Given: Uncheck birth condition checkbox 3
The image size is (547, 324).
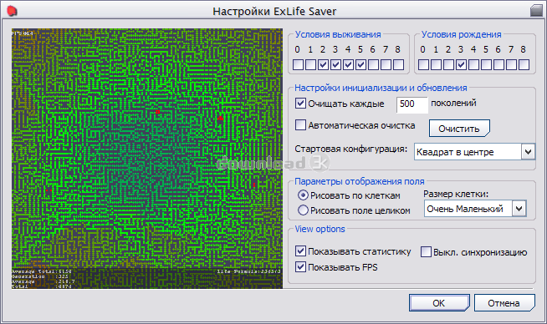Looking at the screenshot, I should [461, 65].
